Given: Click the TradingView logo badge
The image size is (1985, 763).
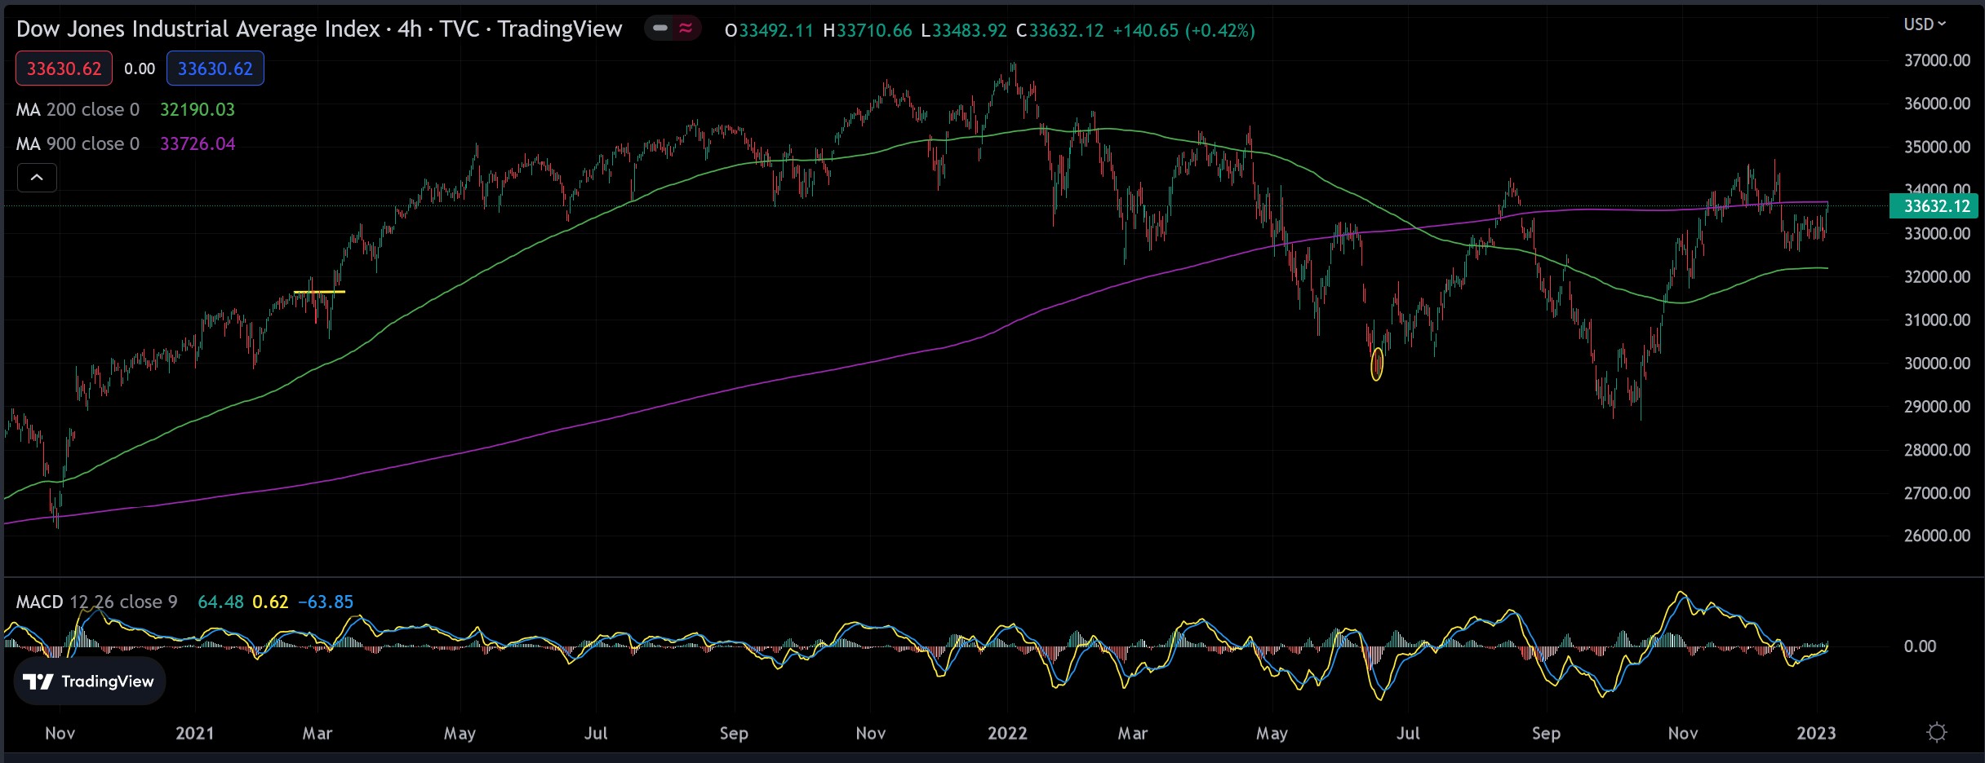Looking at the screenshot, I should click(89, 681).
